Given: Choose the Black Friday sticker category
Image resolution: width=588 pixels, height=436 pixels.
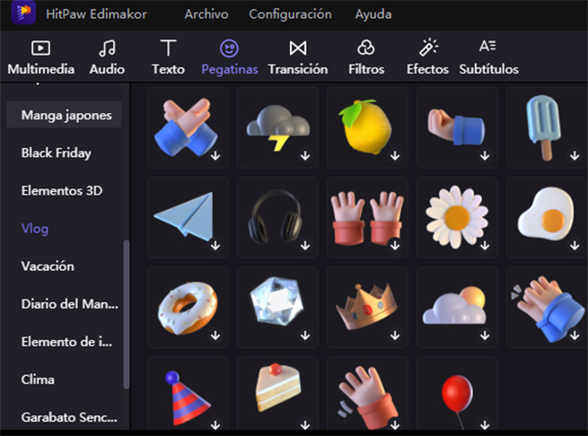Looking at the screenshot, I should pos(57,153).
